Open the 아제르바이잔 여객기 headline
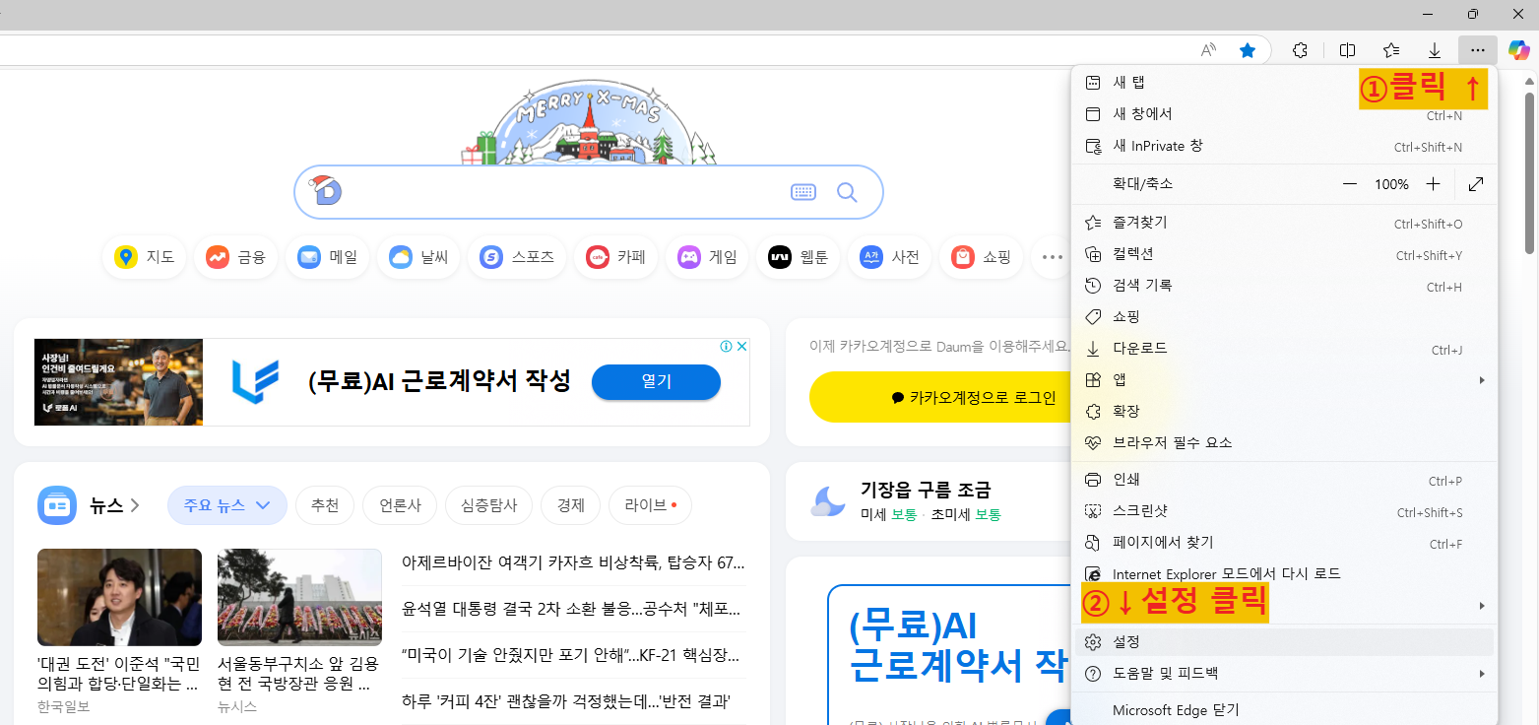The height and width of the screenshot is (725, 1539). (x=573, y=562)
